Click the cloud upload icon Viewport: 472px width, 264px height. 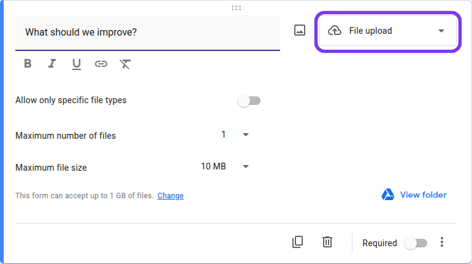point(335,31)
